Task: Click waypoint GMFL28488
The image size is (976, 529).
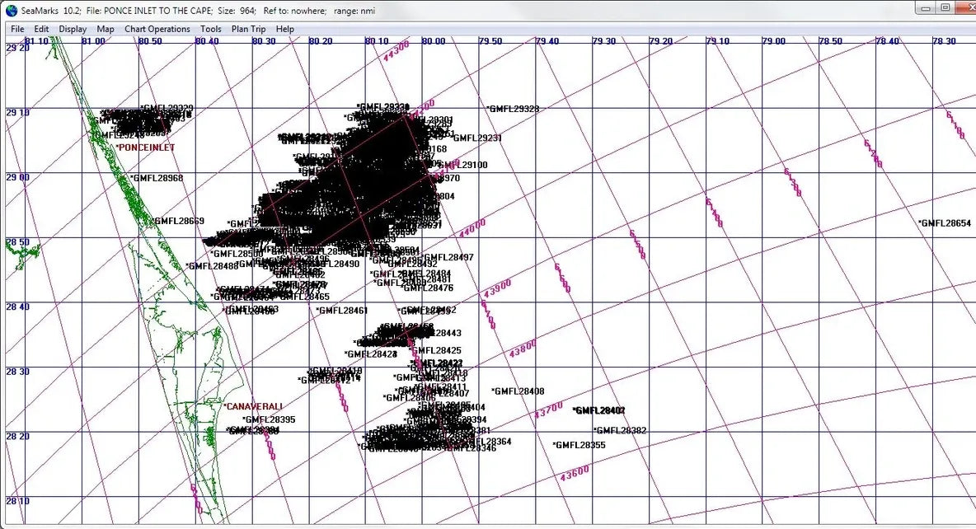Action: pyautogui.click(x=212, y=266)
